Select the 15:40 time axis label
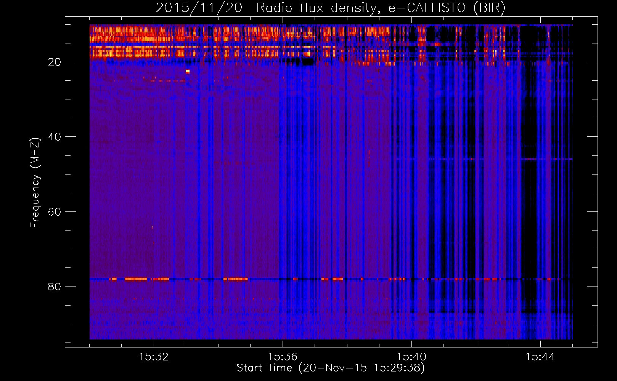 (411, 357)
